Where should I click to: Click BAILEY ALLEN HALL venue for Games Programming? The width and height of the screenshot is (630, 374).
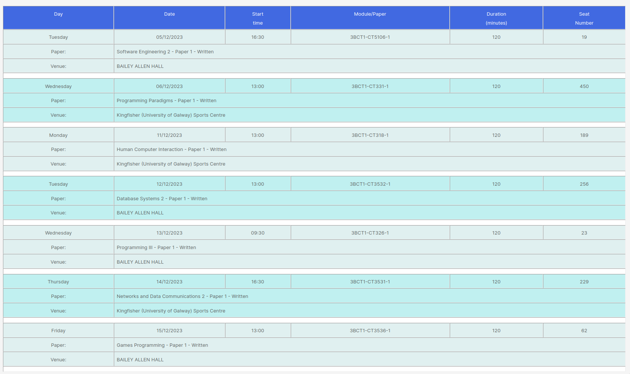(140, 360)
